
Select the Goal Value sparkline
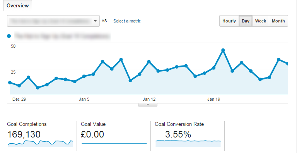(x=114, y=144)
